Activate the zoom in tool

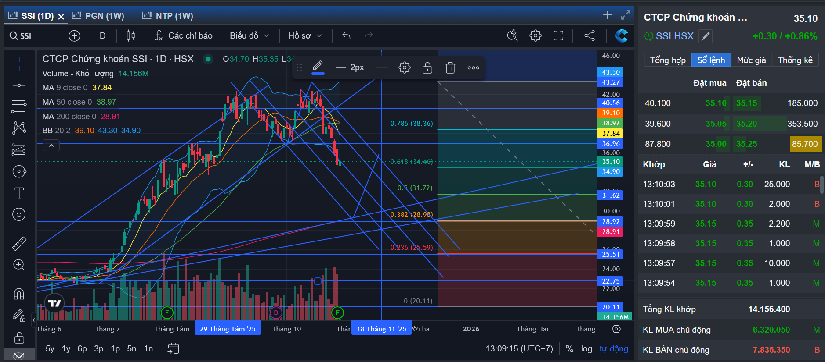pos(19,265)
